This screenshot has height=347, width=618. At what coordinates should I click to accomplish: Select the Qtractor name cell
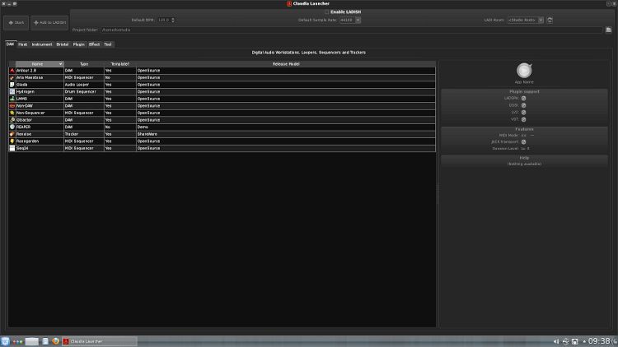(x=40, y=120)
